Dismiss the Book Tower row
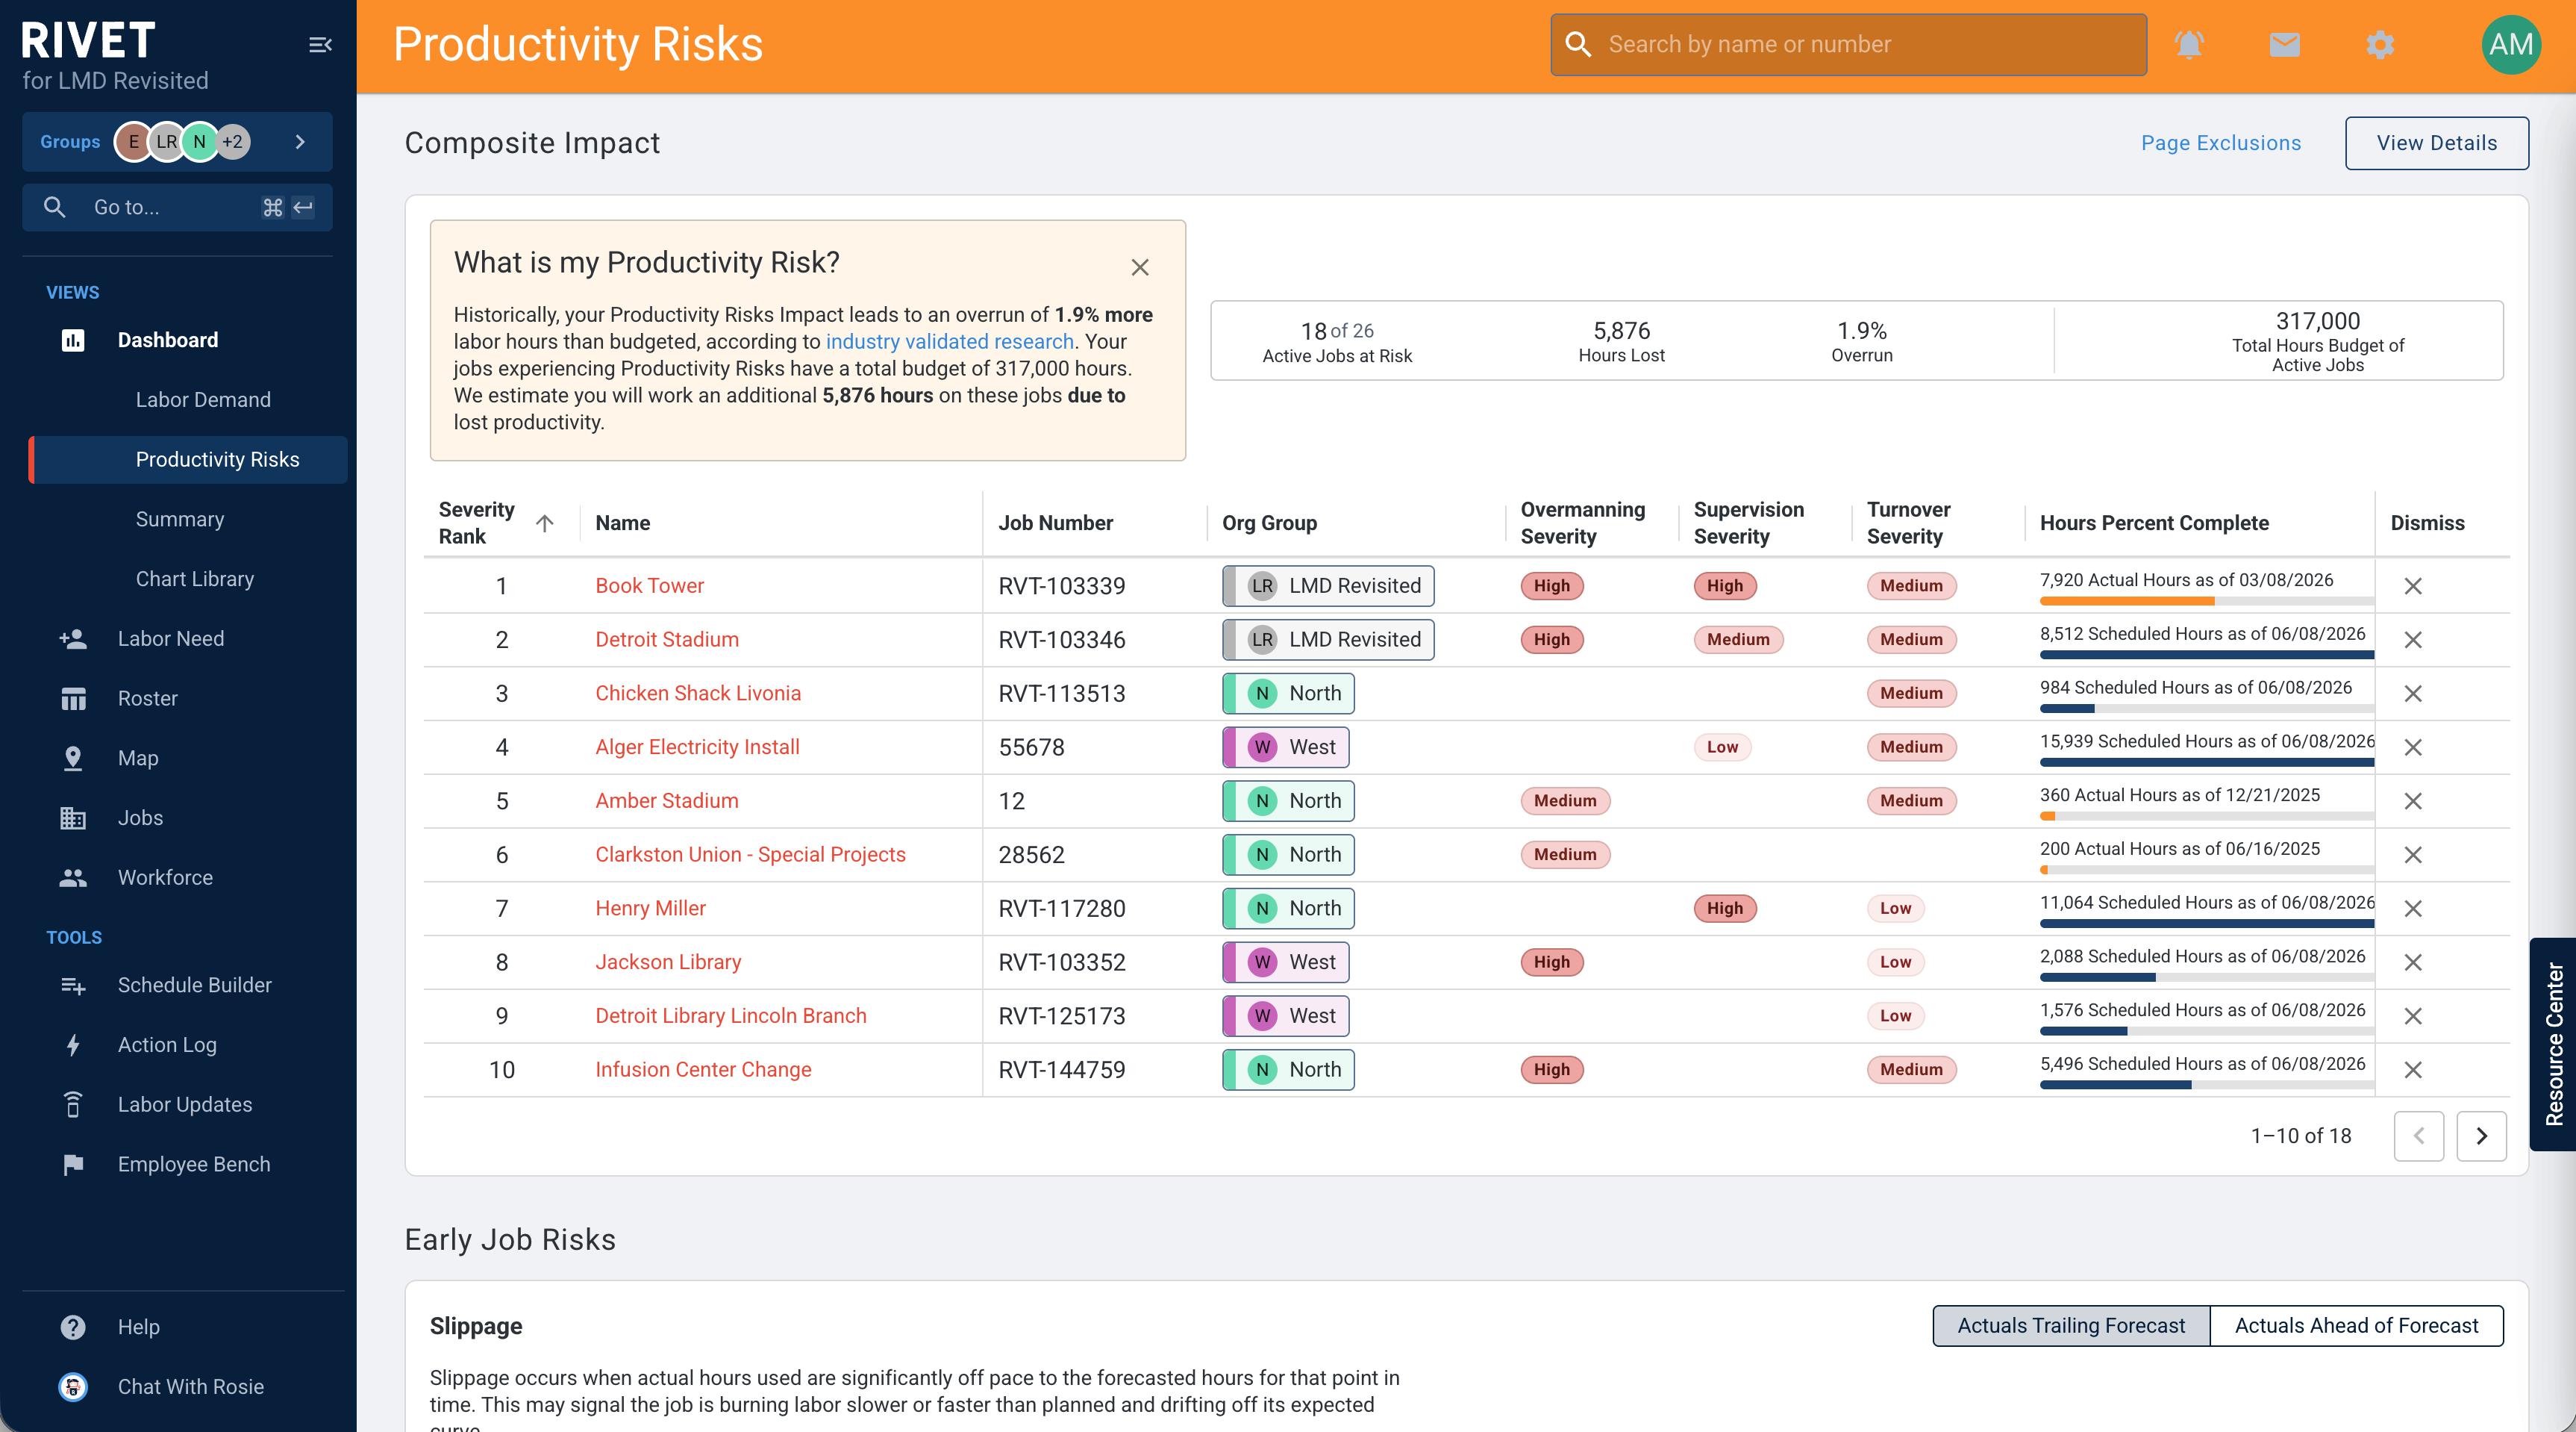The width and height of the screenshot is (2576, 1432). 2412,585
